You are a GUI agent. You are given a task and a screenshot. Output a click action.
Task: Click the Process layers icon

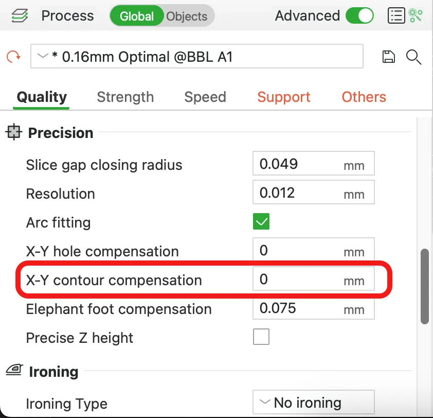tap(20, 16)
